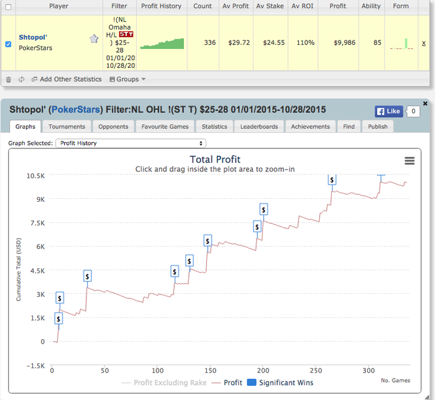
Task: Toggle the Significant Wins legend swatch
Action: (x=251, y=383)
